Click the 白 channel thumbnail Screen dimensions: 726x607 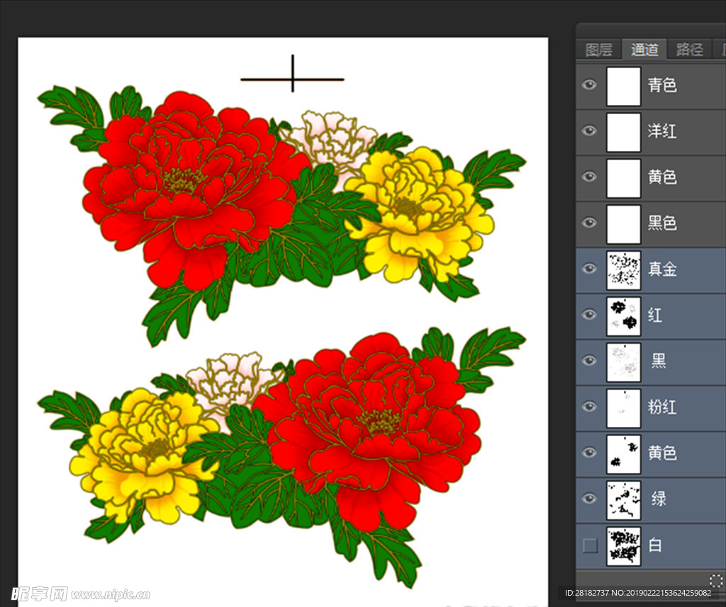[x=624, y=546]
